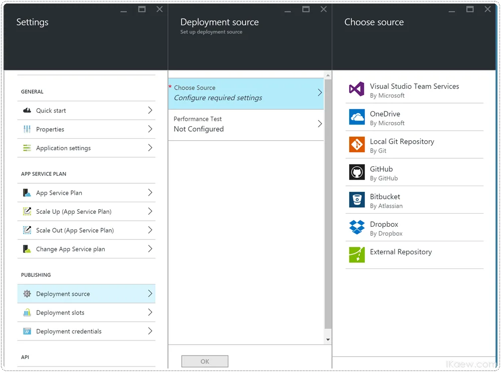Viewport: 501px width, 372px height.
Task: Select Local Git Repository source text
Action: coord(402,142)
